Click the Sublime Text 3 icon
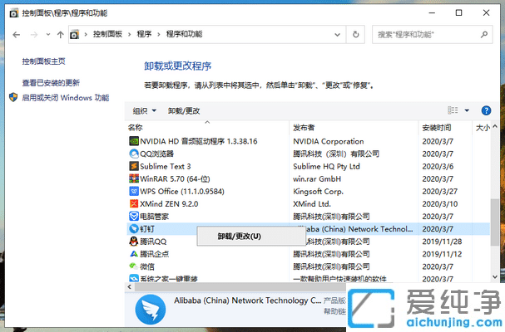505x332 pixels. point(134,166)
